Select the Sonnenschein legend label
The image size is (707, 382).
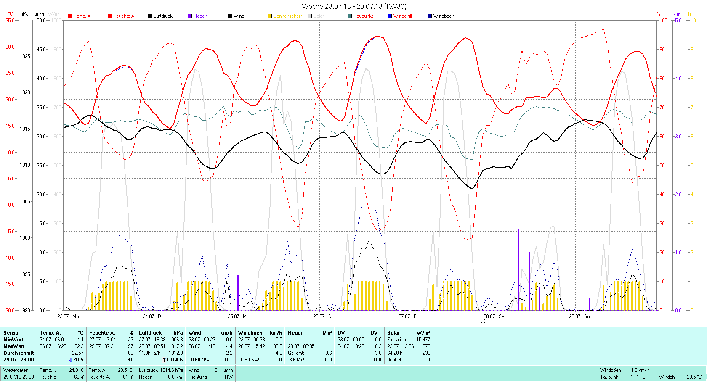[288, 16]
